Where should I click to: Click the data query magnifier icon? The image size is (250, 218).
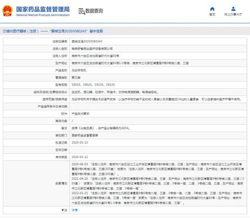tap(82, 11)
